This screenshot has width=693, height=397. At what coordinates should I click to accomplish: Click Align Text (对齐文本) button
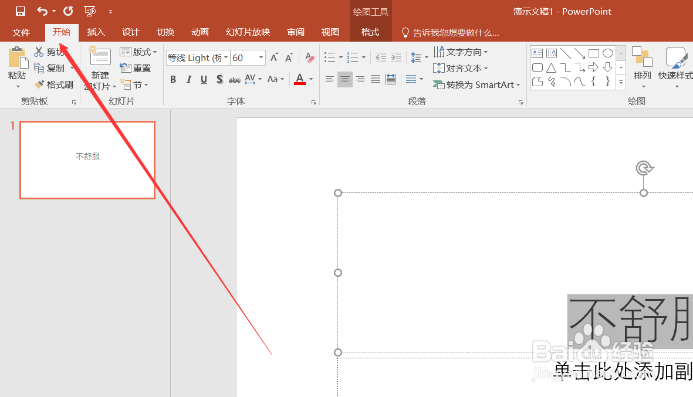(x=460, y=68)
